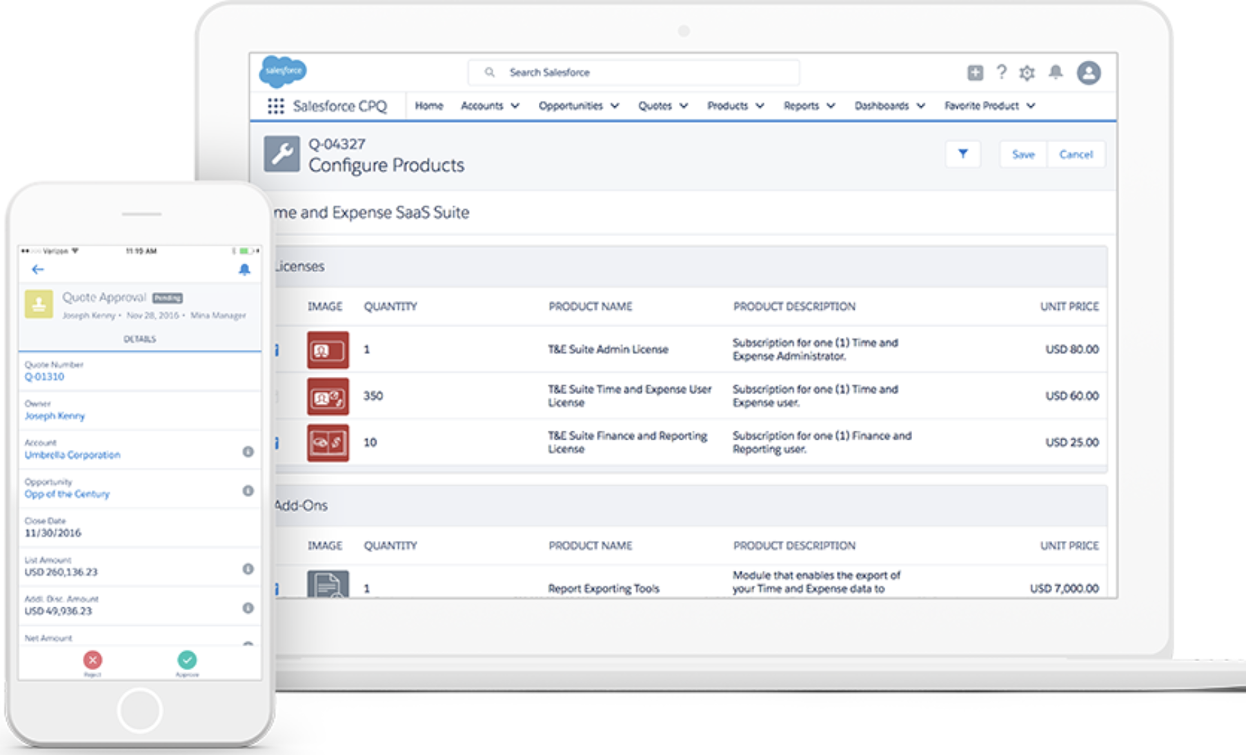Screen dimensions: 1246x755
Task: Open the Accounts tab
Action: tap(482, 106)
